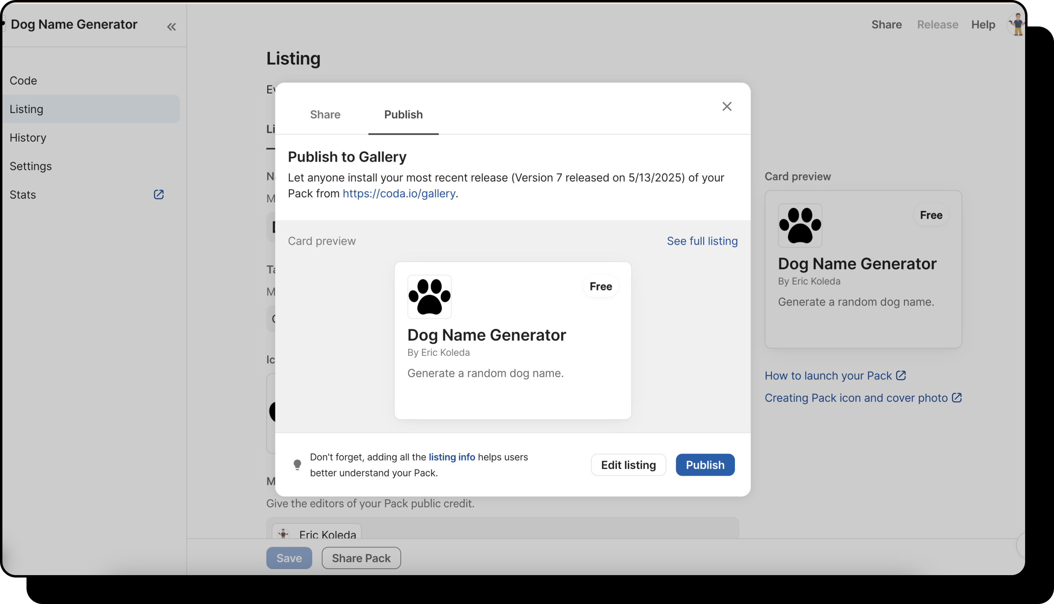
Task: Click the external icon beside Creating Pack icon
Action: (x=956, y=398)
